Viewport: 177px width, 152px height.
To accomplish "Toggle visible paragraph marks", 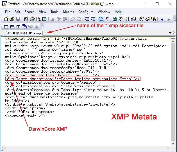I will click(x=107, y=19).
